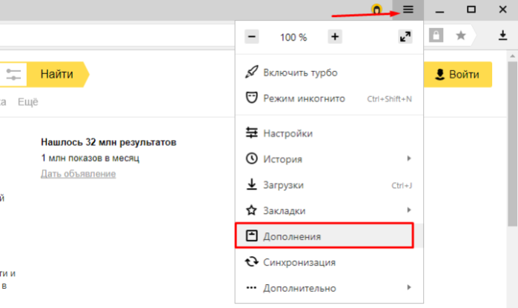Image resolution: width=518 pixels, height=308 pixels.
Task: Click text Нашлось 32 млн результатов
Action: point(109,142)
